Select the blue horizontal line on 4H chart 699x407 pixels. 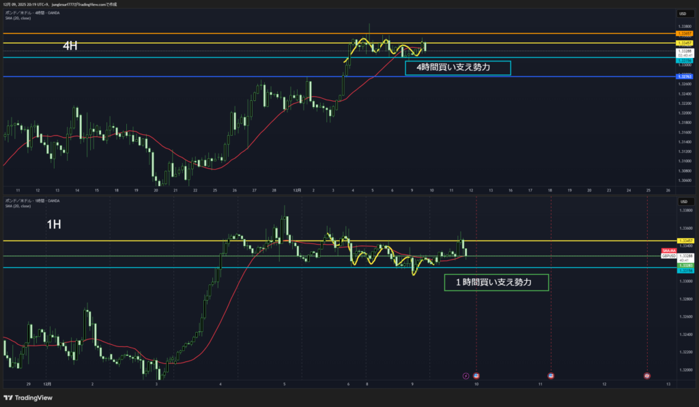point(205,76)
